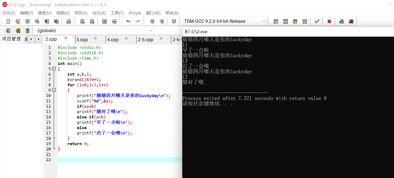The image size is (394, 178).
Task: Open the 搜索(U) menu
Action: click(45, 13)
